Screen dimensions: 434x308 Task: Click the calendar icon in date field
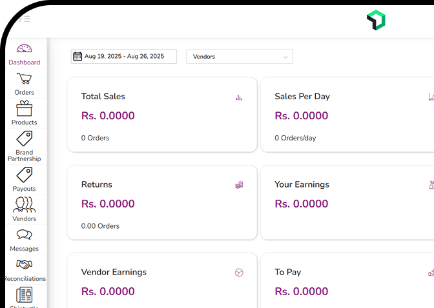(77, 57)
